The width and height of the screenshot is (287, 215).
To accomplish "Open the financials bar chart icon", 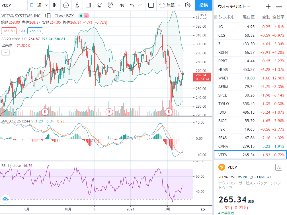I will tap(88, 5).
